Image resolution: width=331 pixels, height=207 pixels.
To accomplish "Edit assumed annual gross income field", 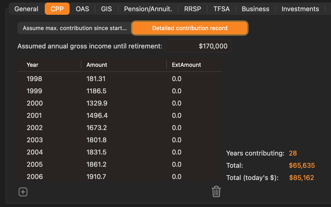I will pyautogui.click(x=198, y=46).
